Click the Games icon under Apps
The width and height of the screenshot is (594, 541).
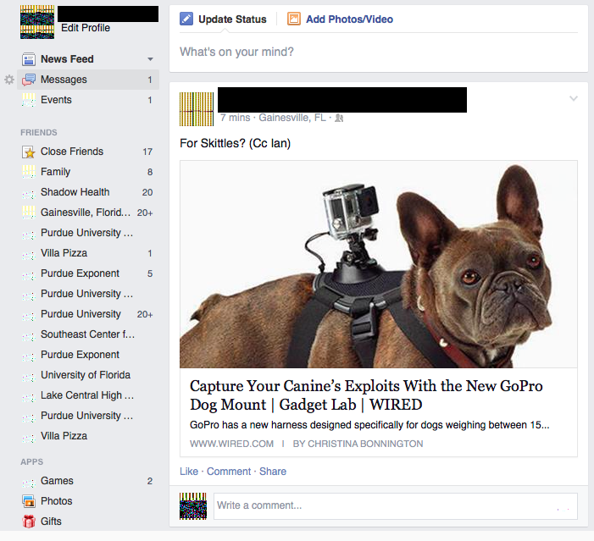point(29,481)
